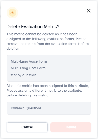
Task: Click empty space right of 'test by question'
Action: pos(63,75)
